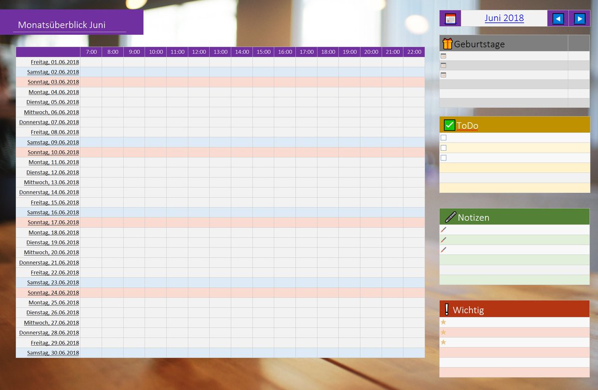Click the 20:00 cell for Freitag, 29.06.2018

[x=371, y=343]
